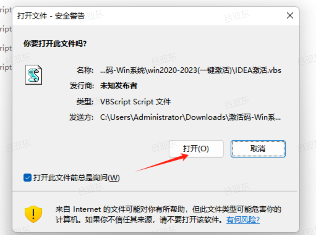
Task: Close the security warning dialog with X
Action: [x=290, y=15]
